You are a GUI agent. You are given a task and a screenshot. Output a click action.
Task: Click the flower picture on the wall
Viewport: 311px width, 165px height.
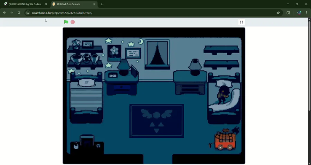pos(114,53)
